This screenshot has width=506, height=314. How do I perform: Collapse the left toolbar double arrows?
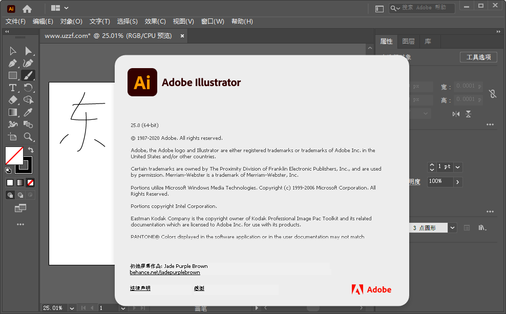pyautogui.click(x=7, y=32)
